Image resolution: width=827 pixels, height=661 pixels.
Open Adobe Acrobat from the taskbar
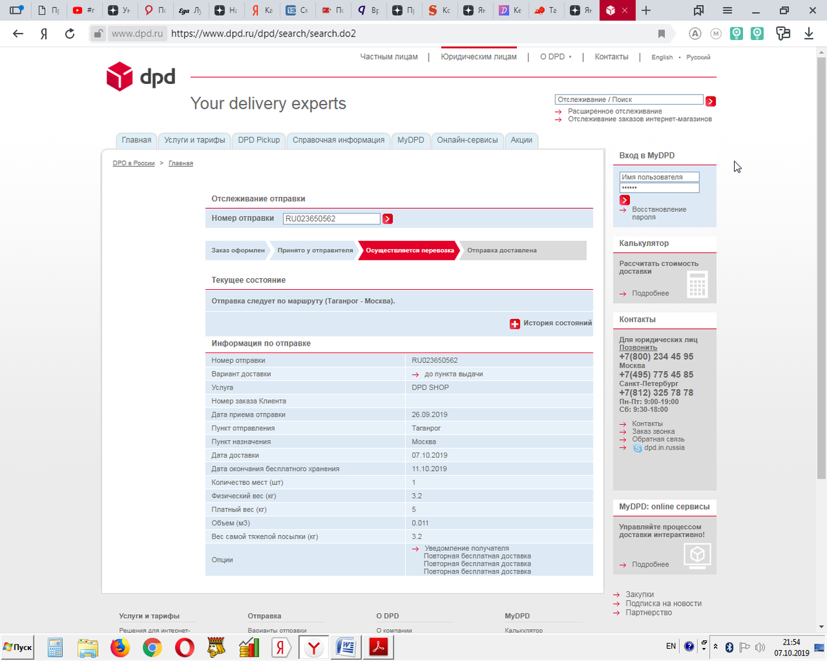(379, 647)
